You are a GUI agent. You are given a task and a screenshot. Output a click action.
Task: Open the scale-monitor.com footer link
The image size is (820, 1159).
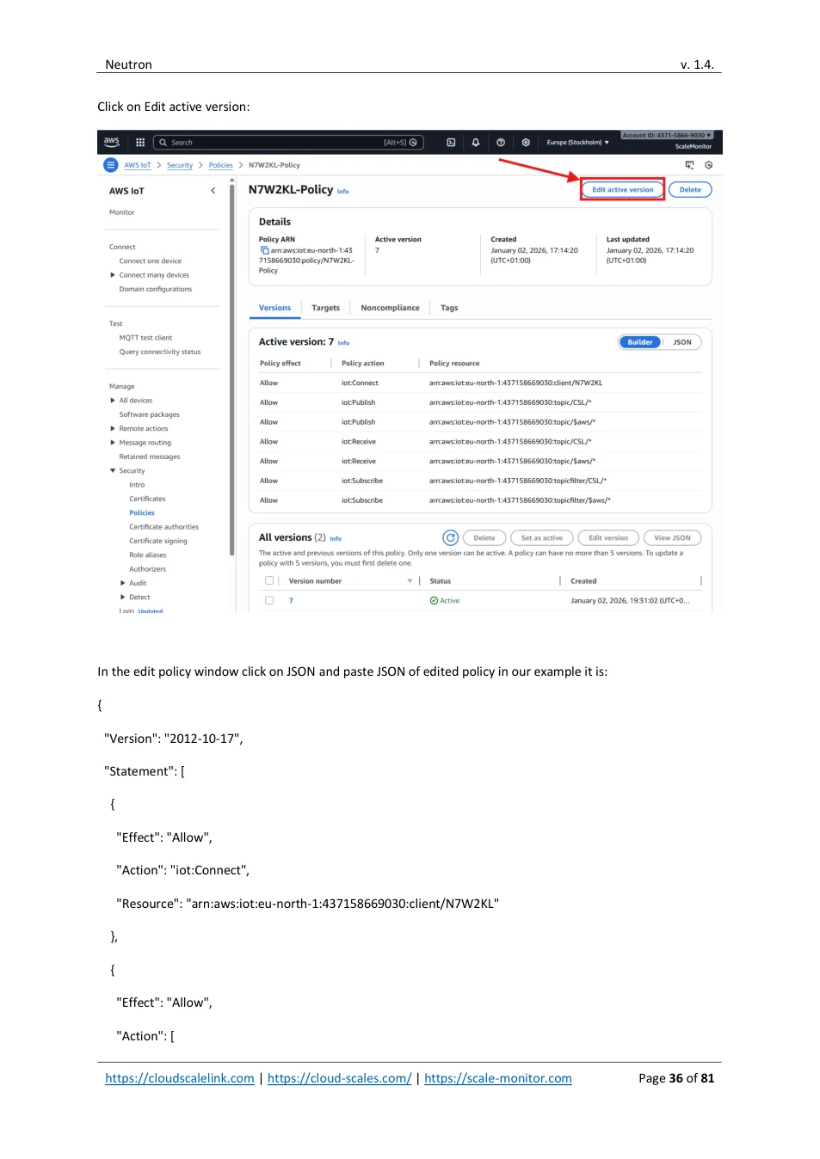point(498,1078)
